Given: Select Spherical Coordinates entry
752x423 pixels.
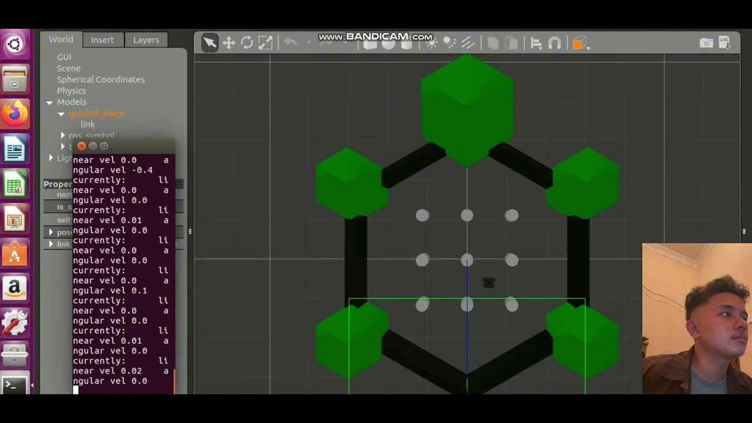Looking at the screenshot, I should (x=100, y=79).
